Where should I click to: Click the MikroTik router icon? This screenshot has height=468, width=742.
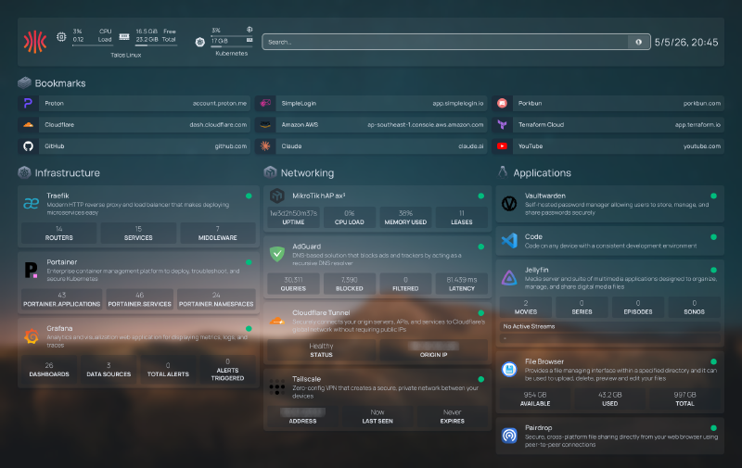[276, 196]
